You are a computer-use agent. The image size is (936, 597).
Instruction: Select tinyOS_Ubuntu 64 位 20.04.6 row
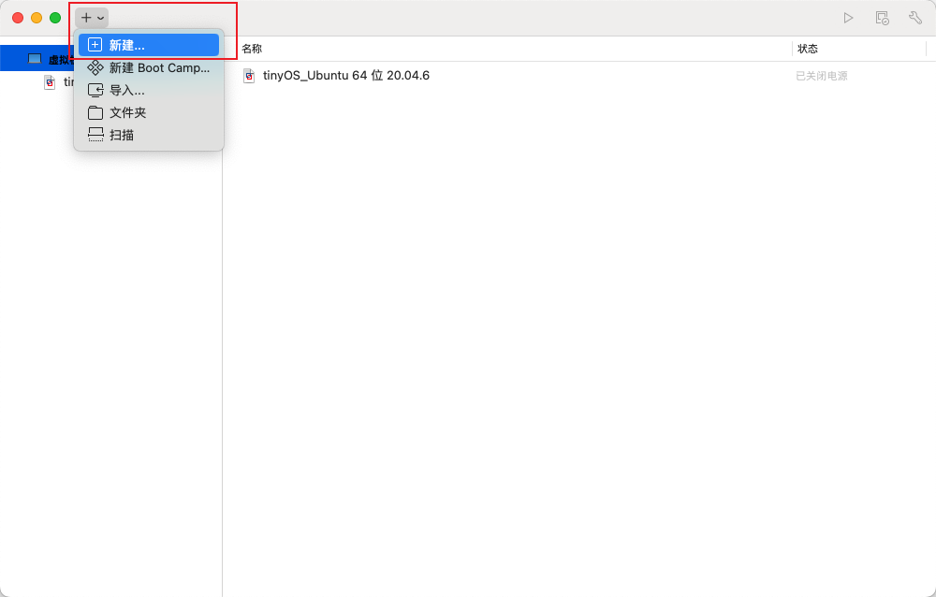[579, 76]
